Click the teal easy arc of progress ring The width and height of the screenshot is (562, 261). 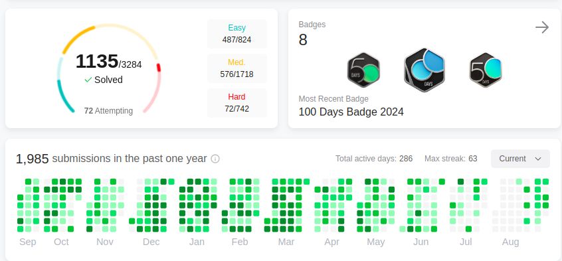(64, 96)
